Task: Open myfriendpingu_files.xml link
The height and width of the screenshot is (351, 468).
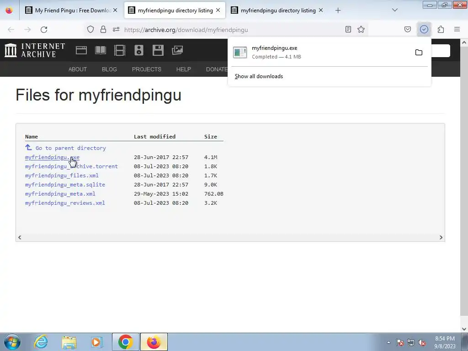Action: pyautogui.click(x=62, y=175)
